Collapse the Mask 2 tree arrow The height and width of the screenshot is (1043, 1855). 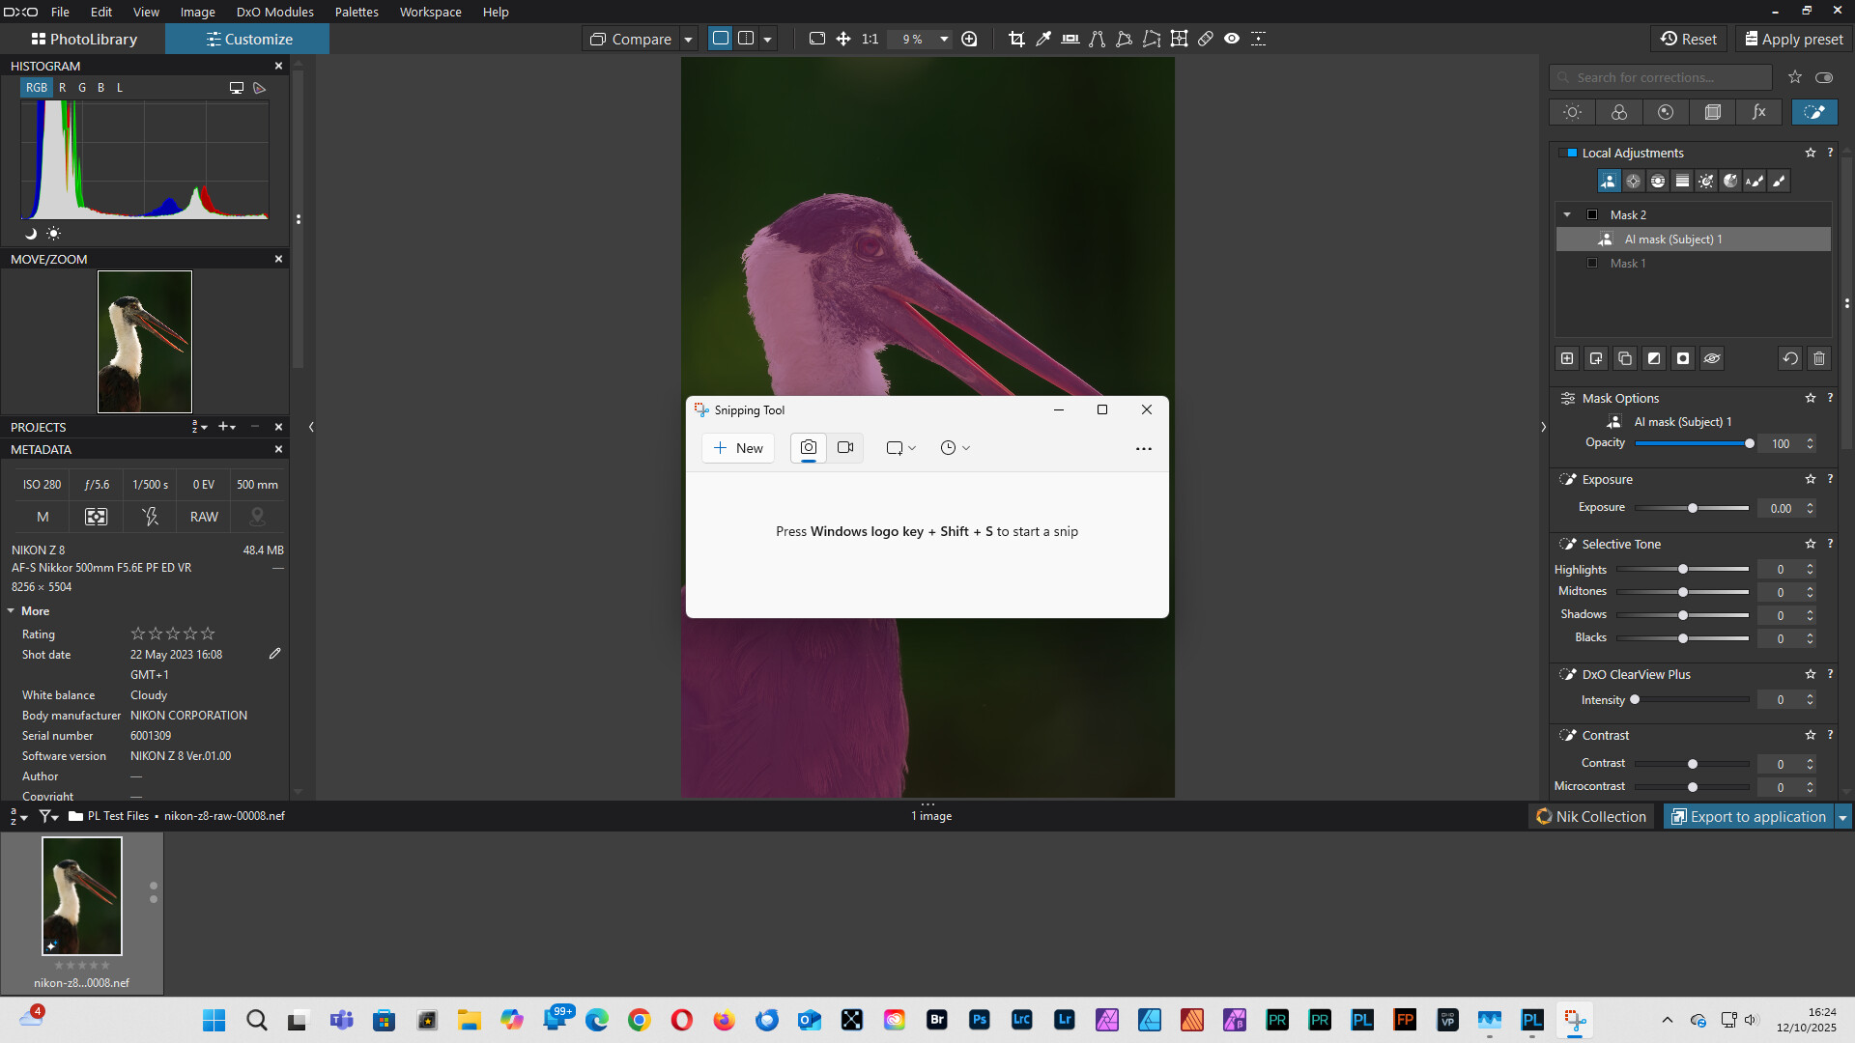click(x=1567, y=214)
